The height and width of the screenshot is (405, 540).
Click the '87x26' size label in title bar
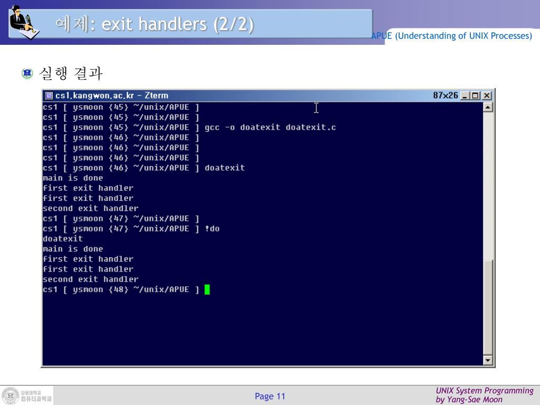tap(445, 95)
